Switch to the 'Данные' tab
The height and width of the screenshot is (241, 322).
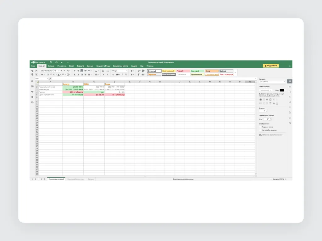click(x=90, y=66)
